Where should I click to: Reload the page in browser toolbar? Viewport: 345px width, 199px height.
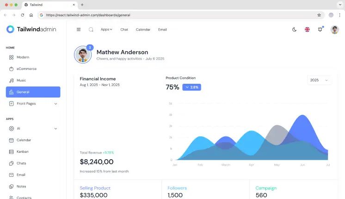(x=23, y=15)
